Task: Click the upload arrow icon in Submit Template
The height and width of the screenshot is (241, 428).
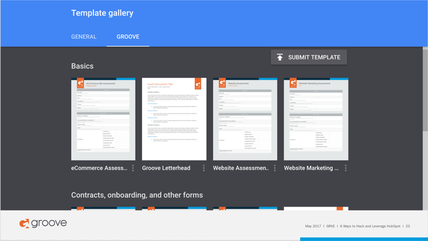Action: 280,57
